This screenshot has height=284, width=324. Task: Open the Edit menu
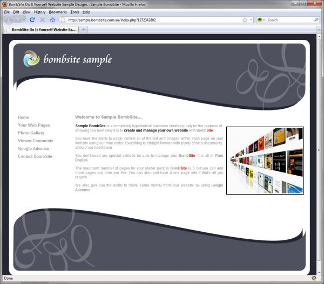pos(16,12)
